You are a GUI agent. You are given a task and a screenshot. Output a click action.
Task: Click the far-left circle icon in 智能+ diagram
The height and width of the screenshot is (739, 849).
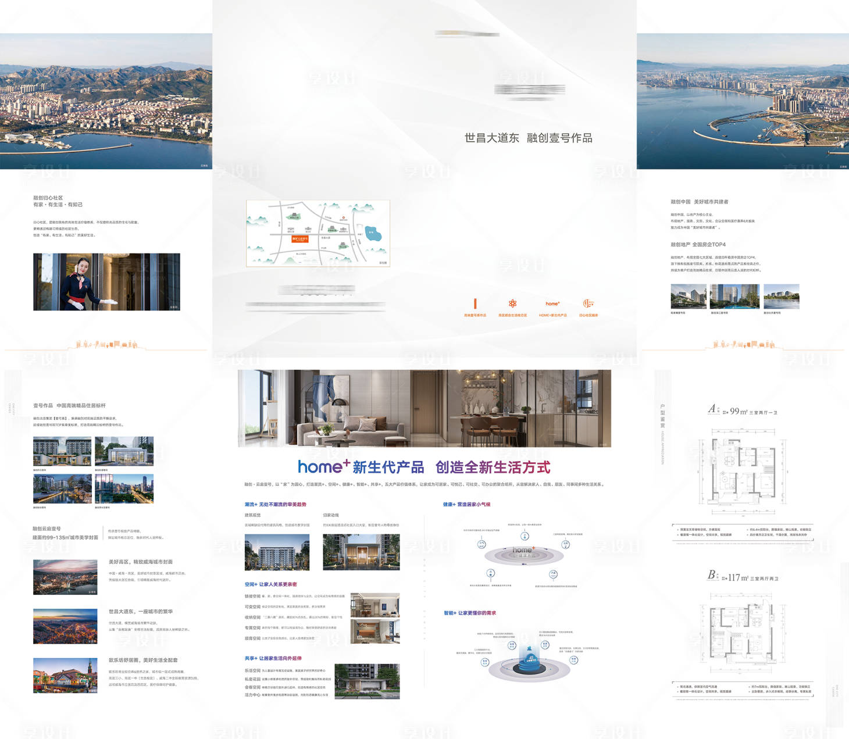tap(485, 662)
